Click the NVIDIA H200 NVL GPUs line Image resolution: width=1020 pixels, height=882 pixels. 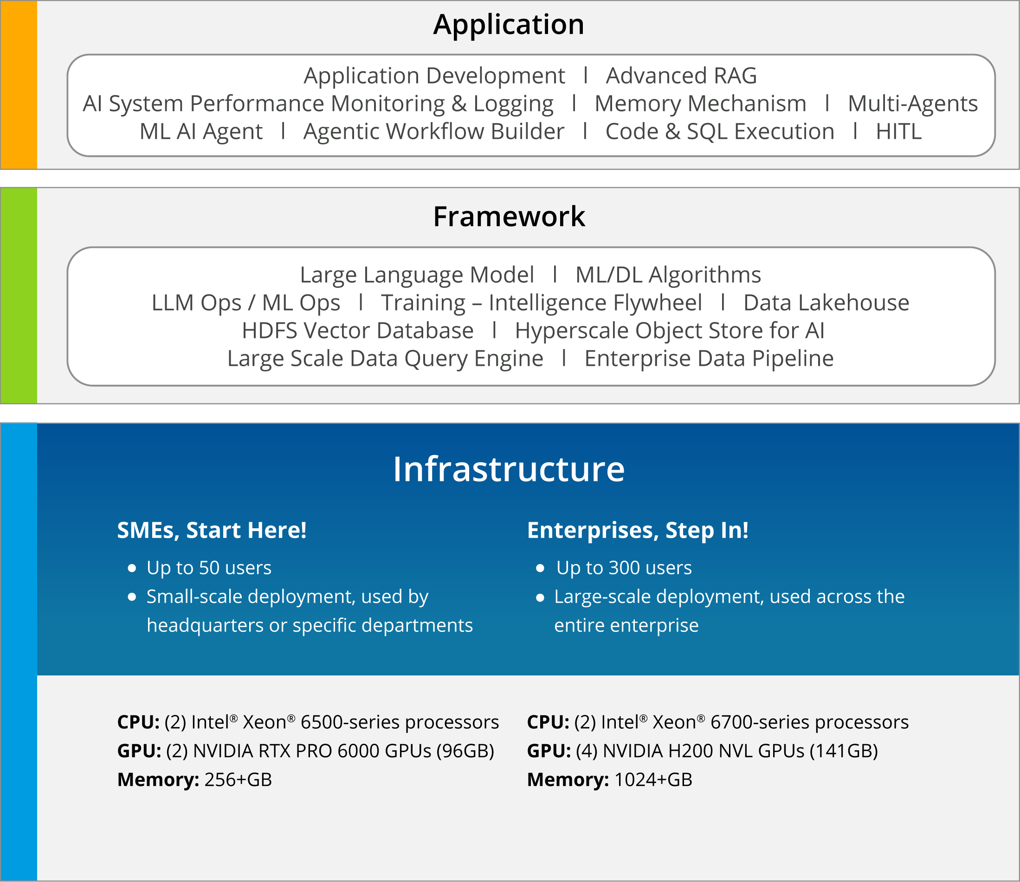point(703,752)
